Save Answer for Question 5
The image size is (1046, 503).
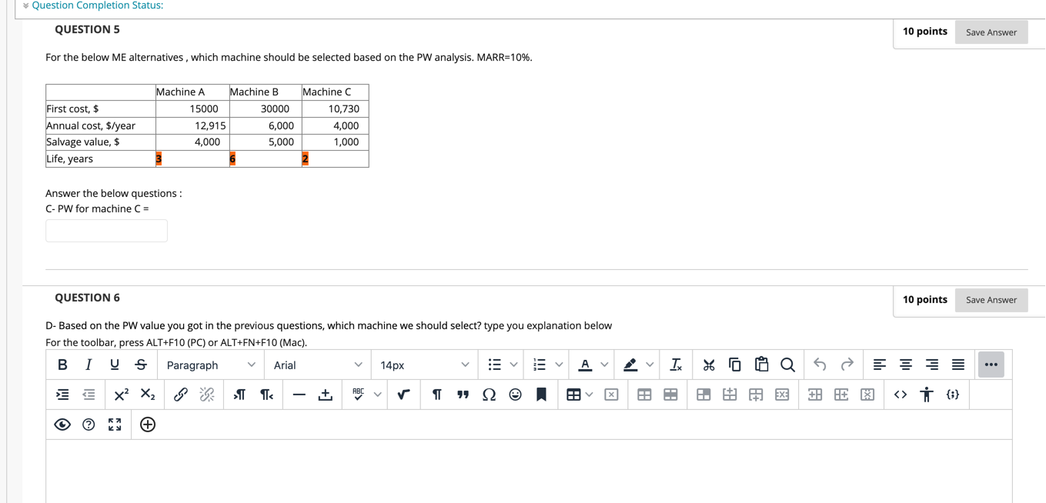[991, 32]
